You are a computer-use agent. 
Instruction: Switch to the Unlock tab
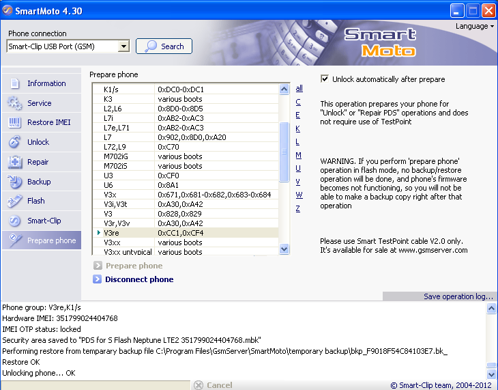(42, 142)
